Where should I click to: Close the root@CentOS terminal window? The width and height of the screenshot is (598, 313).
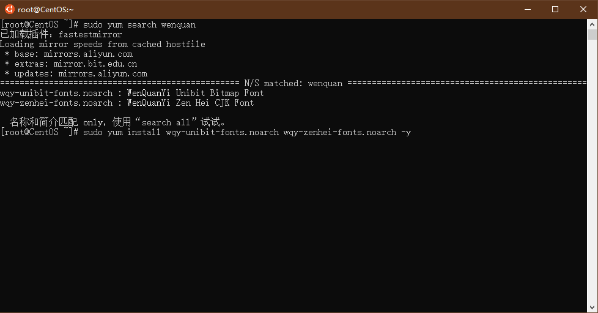pyautogui.click(x=583, y=9)
